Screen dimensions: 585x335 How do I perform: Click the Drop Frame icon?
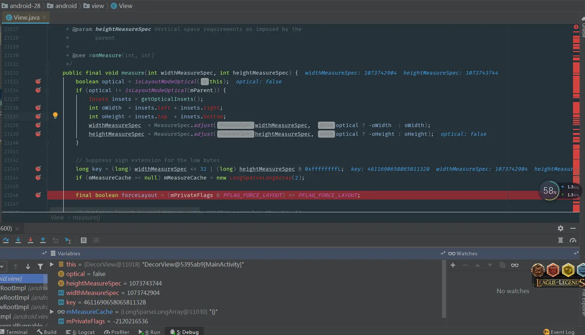pyautogui.click(x=55, y=240)
